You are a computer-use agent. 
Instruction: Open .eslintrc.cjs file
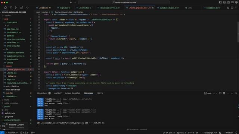point(10,113)
